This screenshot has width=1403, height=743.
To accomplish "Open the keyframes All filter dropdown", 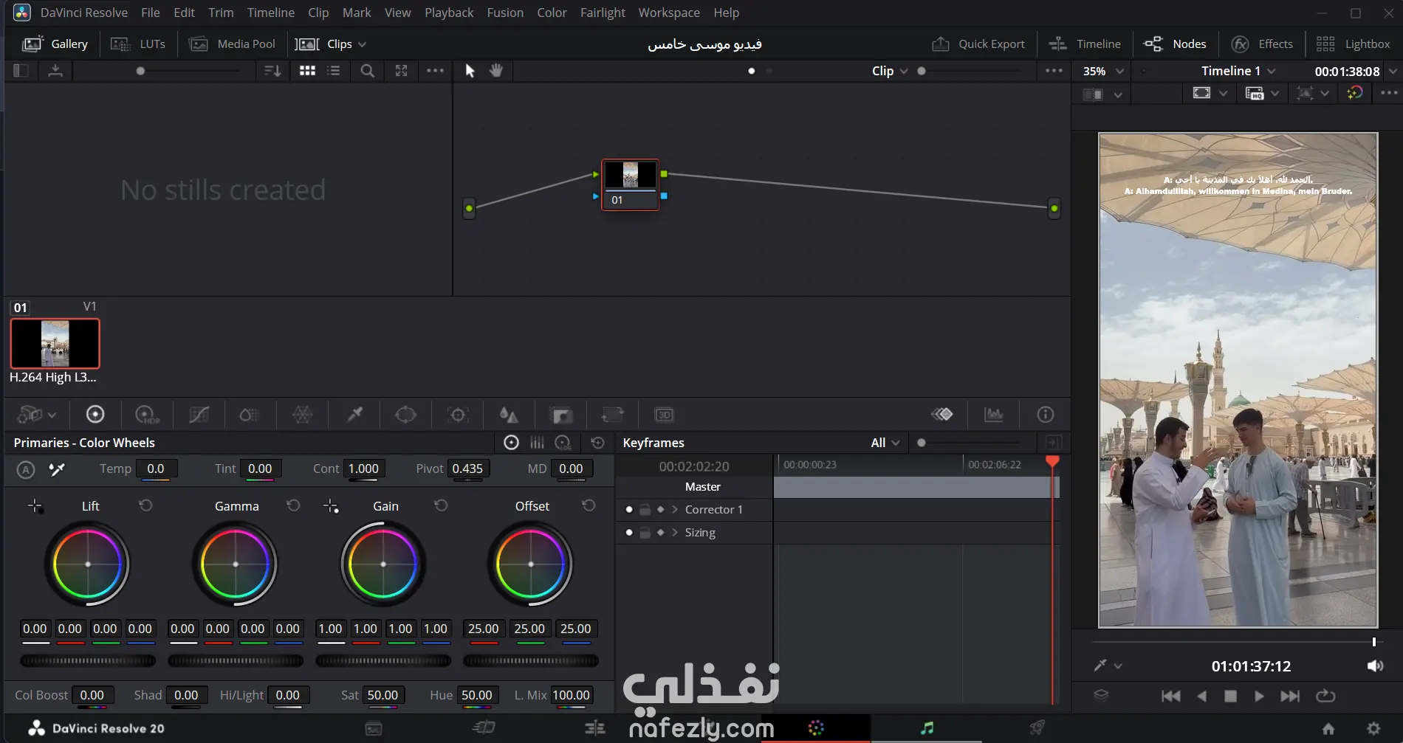I will coord(885,443).
